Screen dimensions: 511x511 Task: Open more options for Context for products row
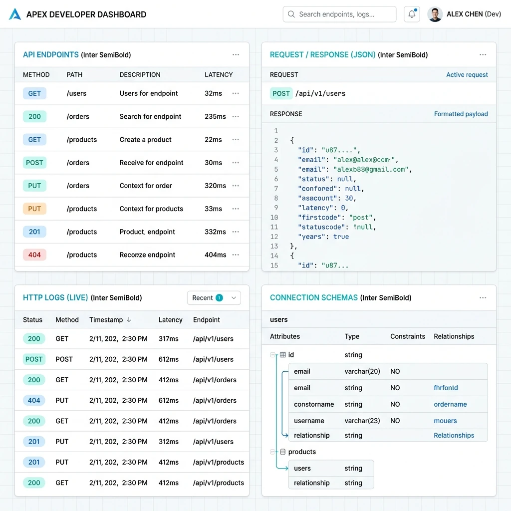click(x=236, y=209)
